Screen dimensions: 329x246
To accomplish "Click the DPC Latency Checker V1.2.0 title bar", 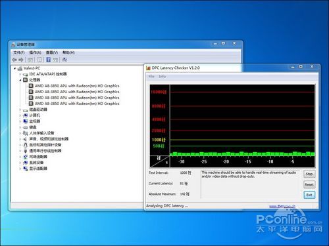I will click(x=176, y=68).
